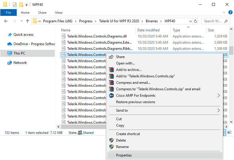The image size is (234, 160).
Task: Select Copy in the context menu
Action: tap(165, 125)
